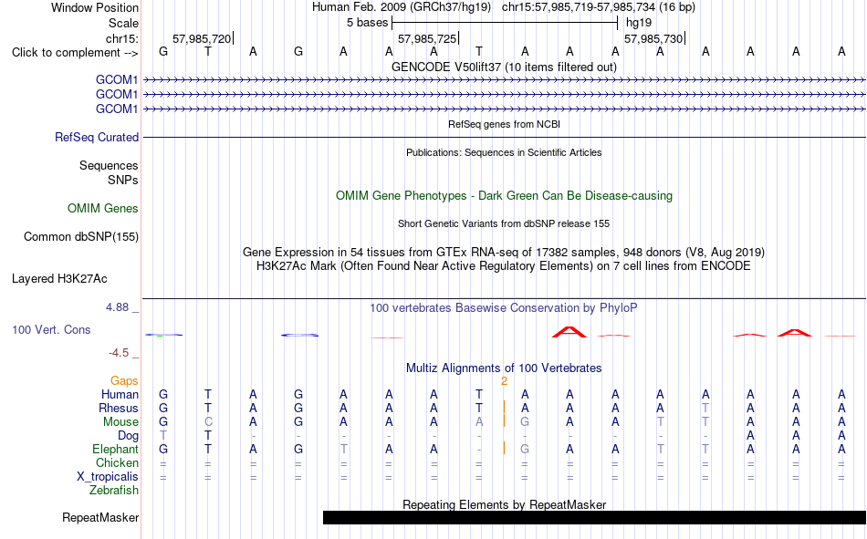This screenshot has width=867, height=539.
Task: Click the chr15:57,985,719-57,985,734 (16 bp) coordinates
Action: (599, 7)
